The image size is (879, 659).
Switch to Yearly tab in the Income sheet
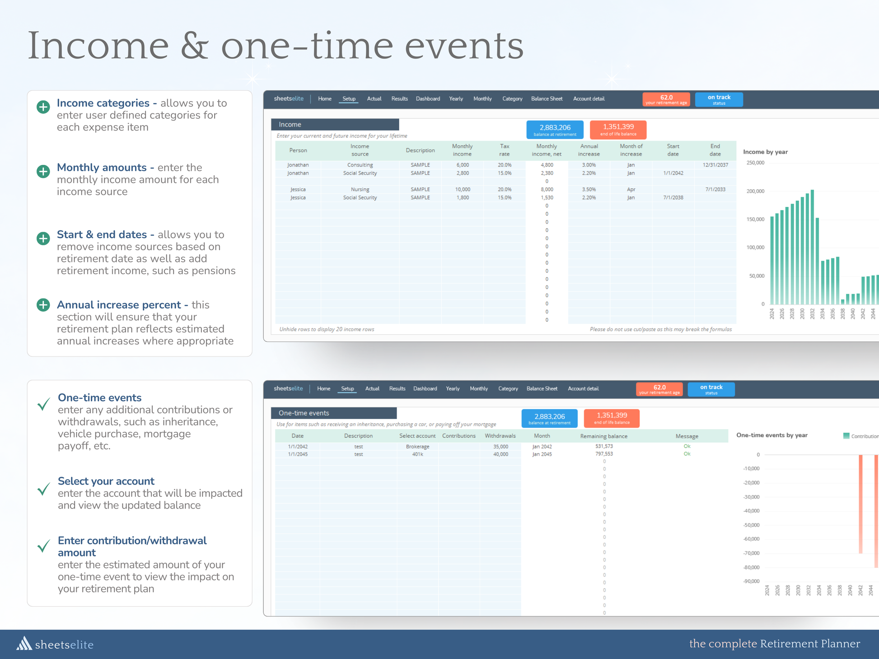click(x=456, y=98)
